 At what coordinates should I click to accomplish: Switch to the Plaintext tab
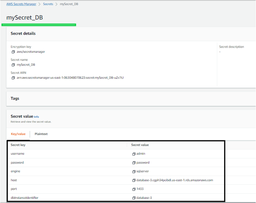tap(41, 134)
